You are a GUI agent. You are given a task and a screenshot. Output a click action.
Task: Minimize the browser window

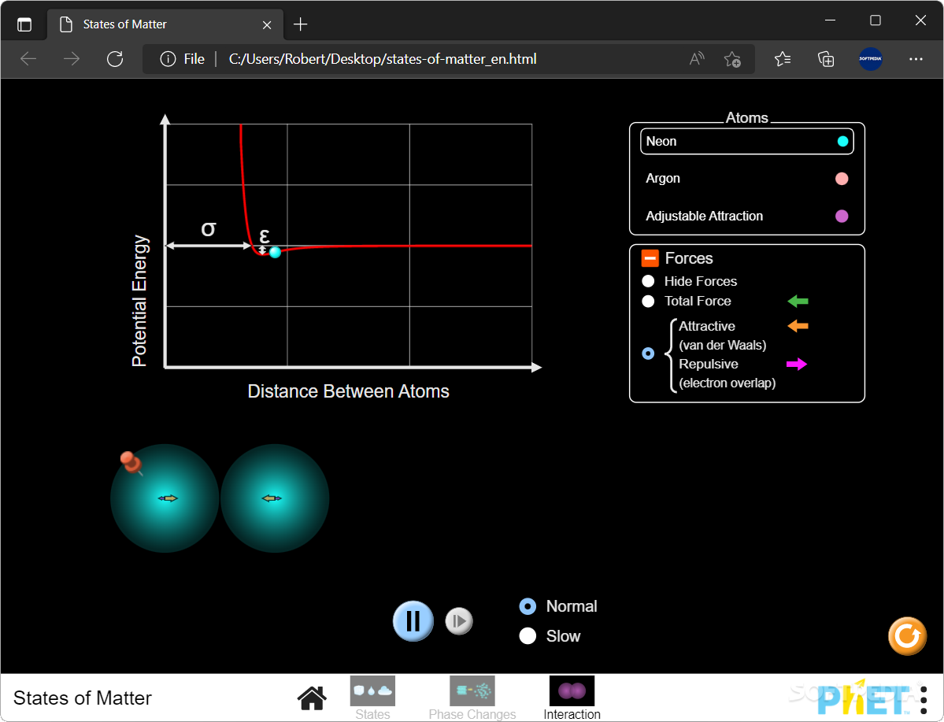pos(830,20)
